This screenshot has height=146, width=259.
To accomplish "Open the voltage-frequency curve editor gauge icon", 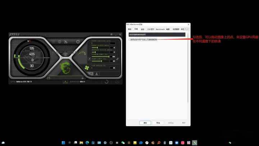I will [82, 53].
